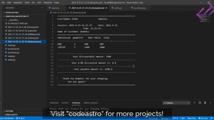This screenshot has width=214, height=120.
Task: Close the DemoAcc.txt editor tab
Action: point(106,8)
